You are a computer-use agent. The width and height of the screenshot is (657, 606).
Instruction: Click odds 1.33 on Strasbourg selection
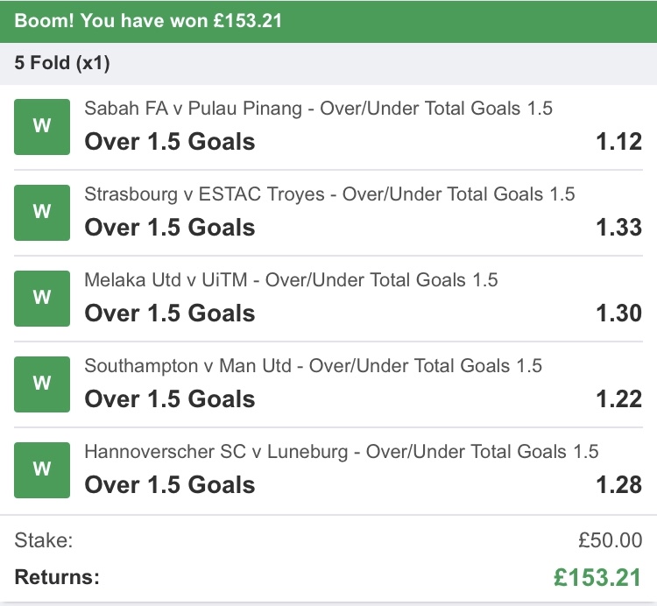coord(618,228)
